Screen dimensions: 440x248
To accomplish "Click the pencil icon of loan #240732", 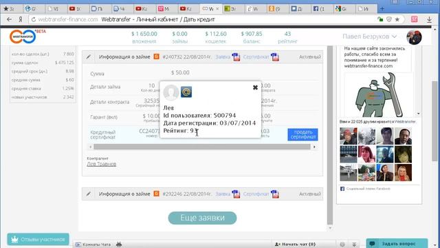I will 89,56.
